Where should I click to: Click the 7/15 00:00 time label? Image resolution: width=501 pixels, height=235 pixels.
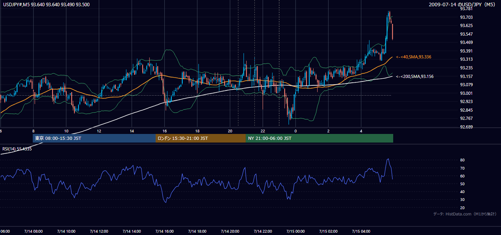click(x=296, y=231)
